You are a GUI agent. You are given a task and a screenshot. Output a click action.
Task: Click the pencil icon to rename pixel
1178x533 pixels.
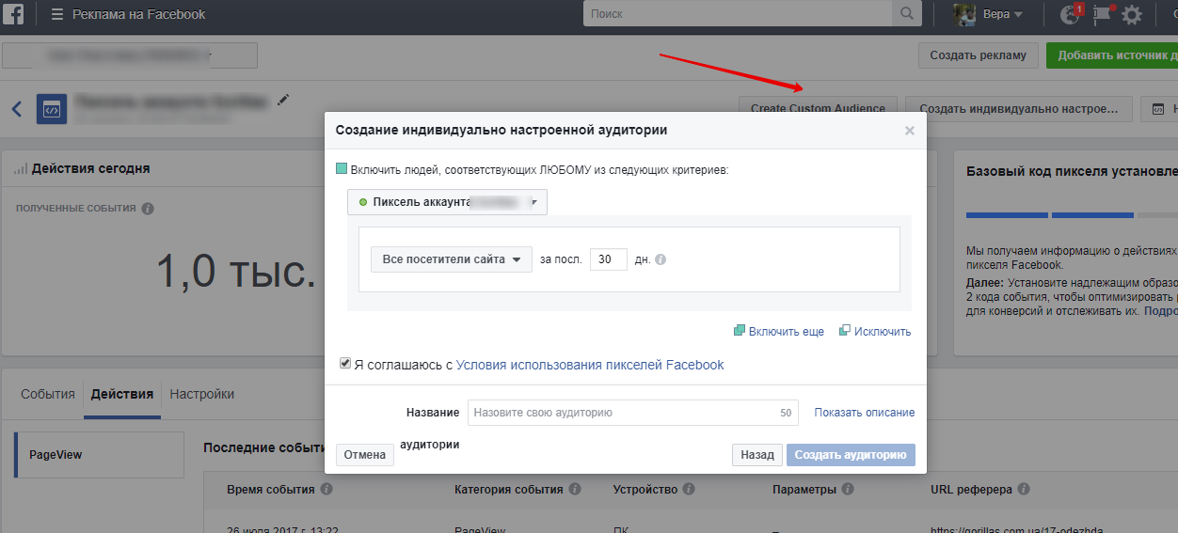pyautogui.click(x=283, y=100)
